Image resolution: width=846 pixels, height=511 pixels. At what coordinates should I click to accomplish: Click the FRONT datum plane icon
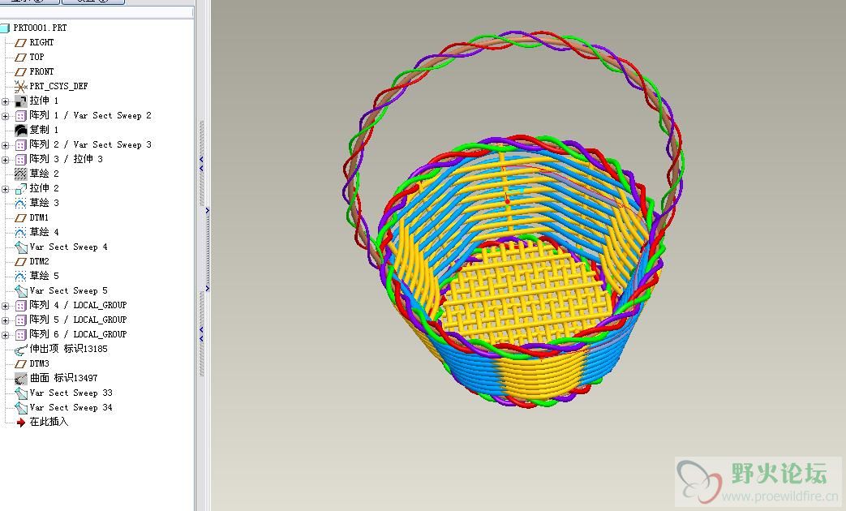coord(20,71)
